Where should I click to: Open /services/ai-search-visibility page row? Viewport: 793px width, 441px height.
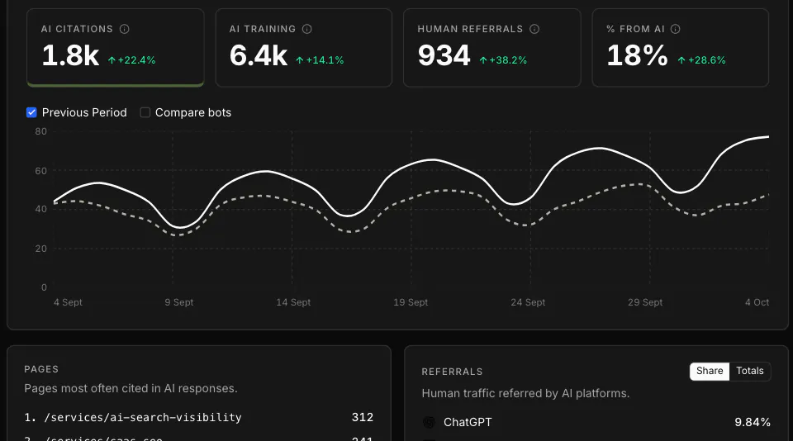[199, 417]
